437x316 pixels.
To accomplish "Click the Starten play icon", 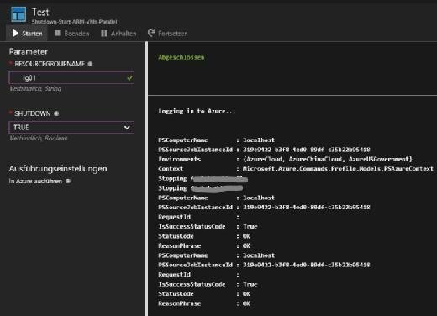I will tap(15, 34).
